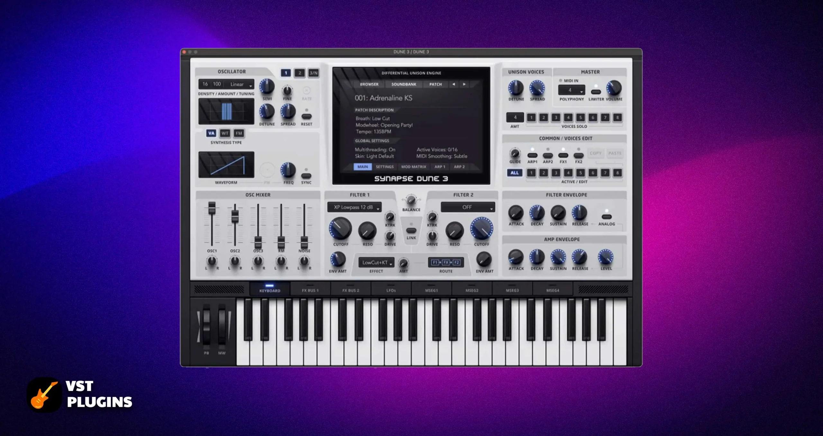Click the oscillator DETUNE knob

tap(267, 111)
